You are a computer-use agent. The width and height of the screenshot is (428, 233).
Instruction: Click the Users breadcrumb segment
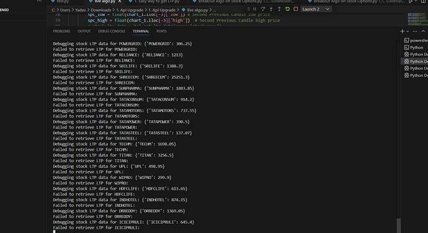point(65,10)
